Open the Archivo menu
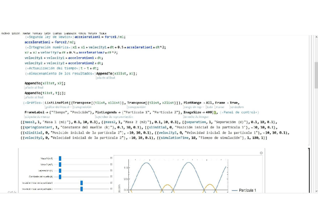 pos(5,33)
